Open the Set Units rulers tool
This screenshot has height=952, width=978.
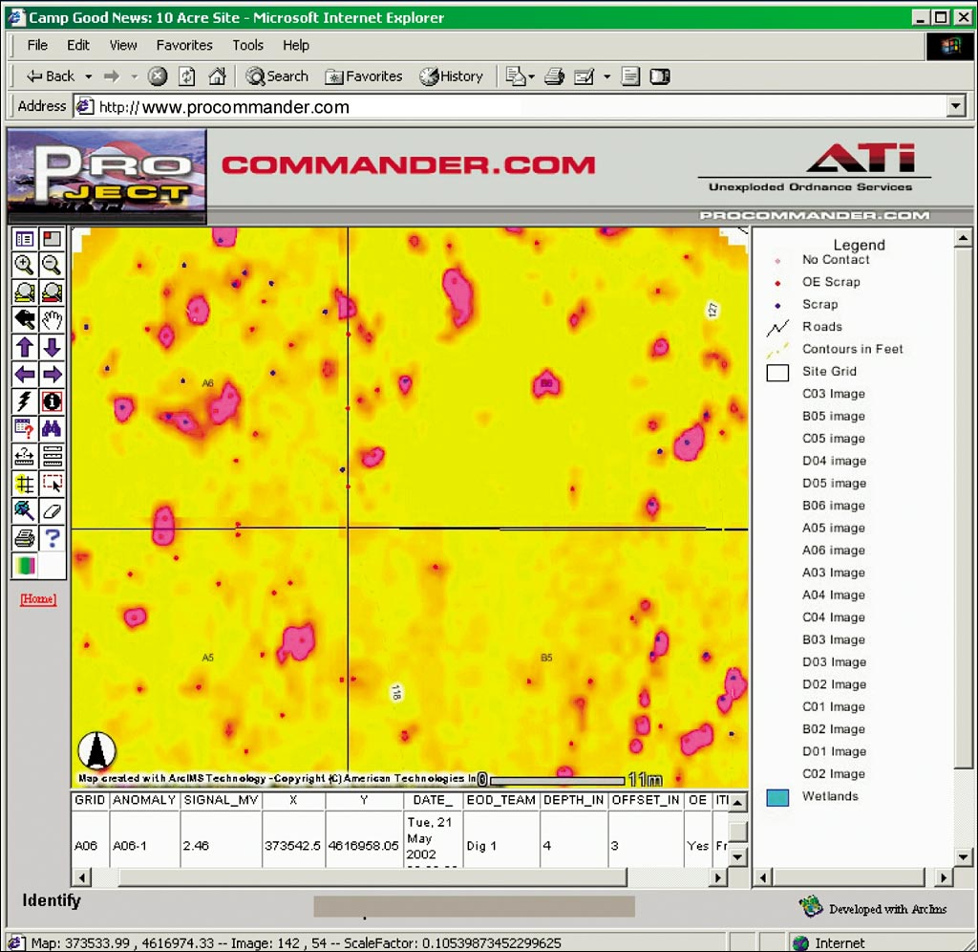coord(52,456)
